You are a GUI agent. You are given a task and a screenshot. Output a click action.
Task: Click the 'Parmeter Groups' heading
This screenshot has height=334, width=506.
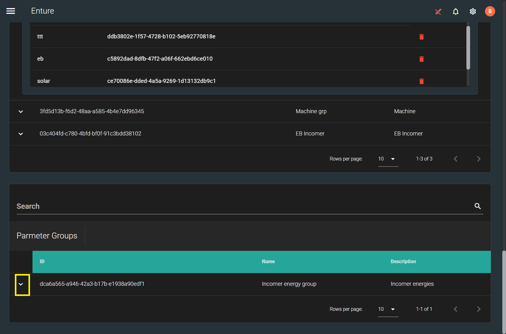pyautogui.click(x=47, y=236)
